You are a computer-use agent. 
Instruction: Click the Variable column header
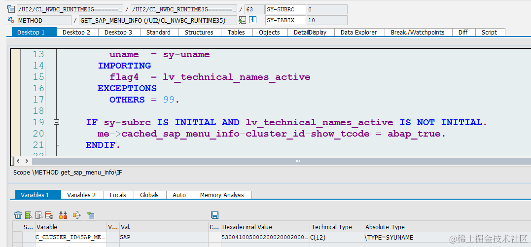click(71, 227)
